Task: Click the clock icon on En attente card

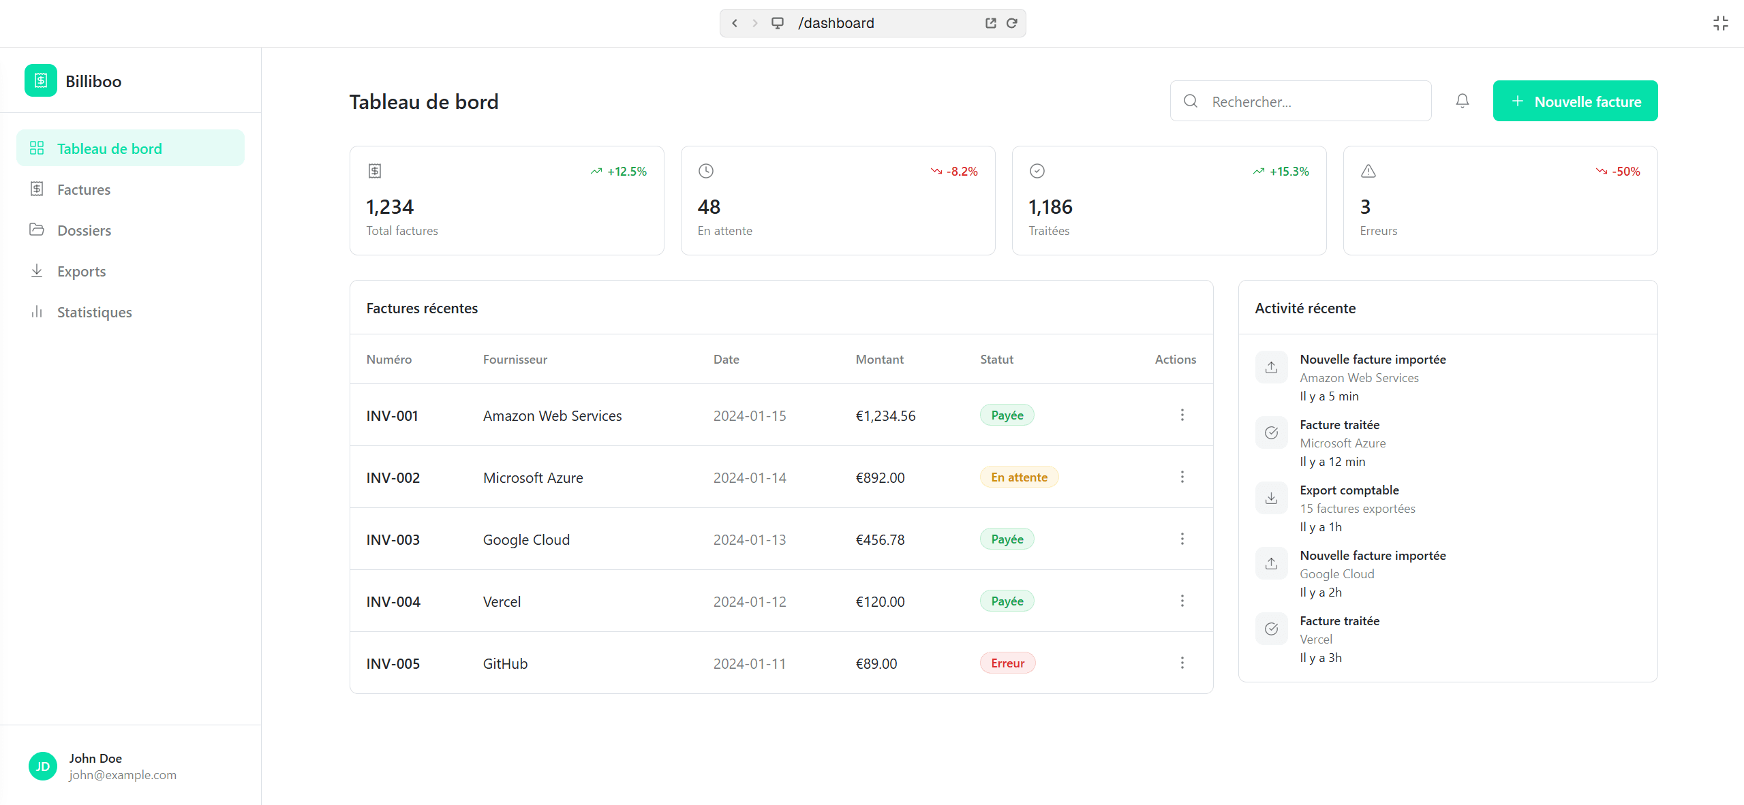Action: 705,171
